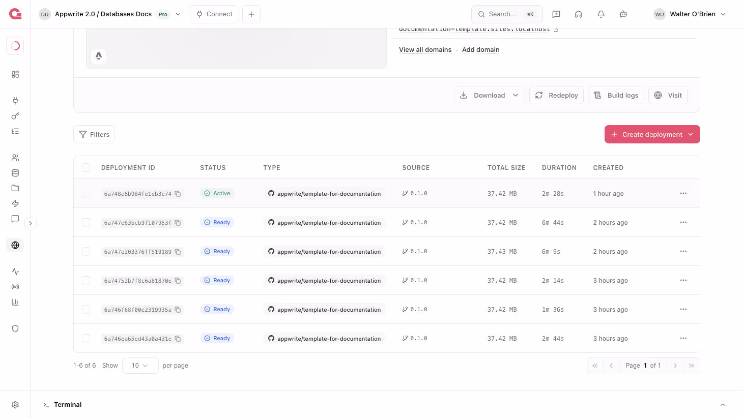Click the 1m 36s duration value
Viewport: 743px width, 418px height.
pos(553,309)
